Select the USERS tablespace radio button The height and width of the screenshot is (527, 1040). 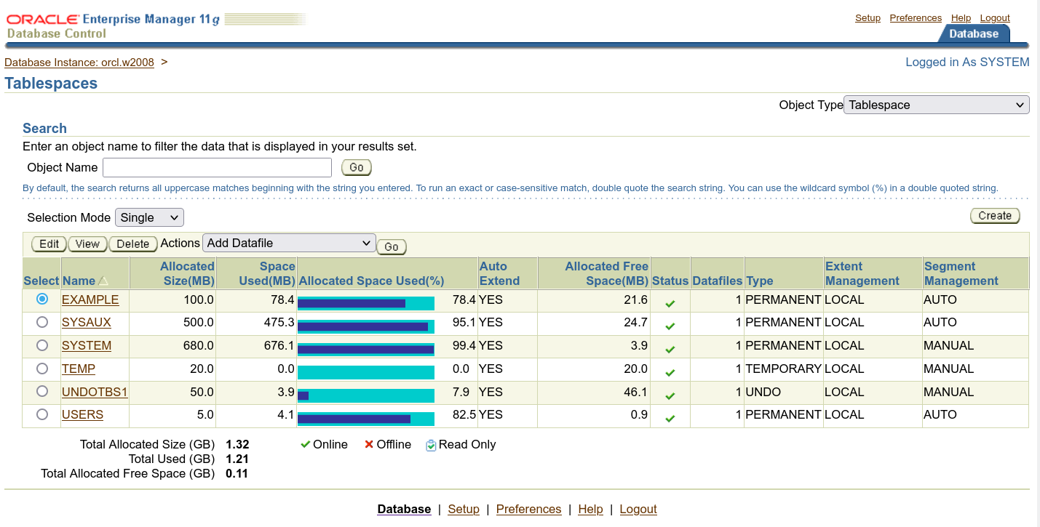point(42,414)
